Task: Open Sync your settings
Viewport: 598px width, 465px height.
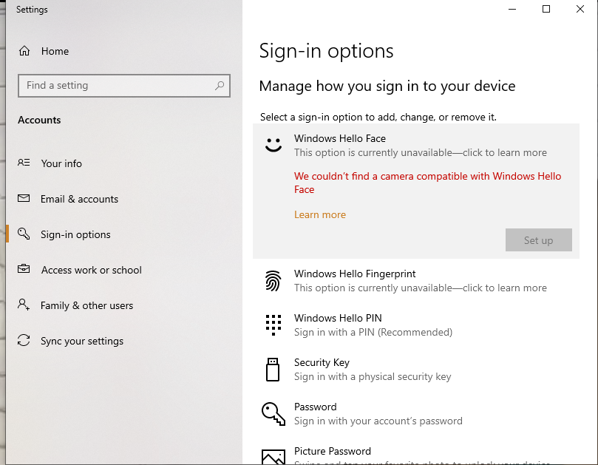Action: pyautogui.click(x=124, y=341)
